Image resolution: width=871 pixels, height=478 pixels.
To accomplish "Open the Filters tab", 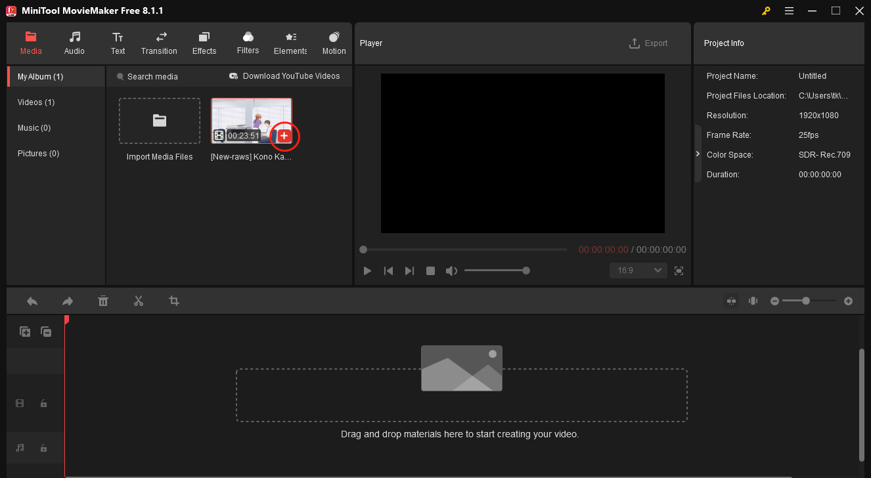I will click(248, 43).
